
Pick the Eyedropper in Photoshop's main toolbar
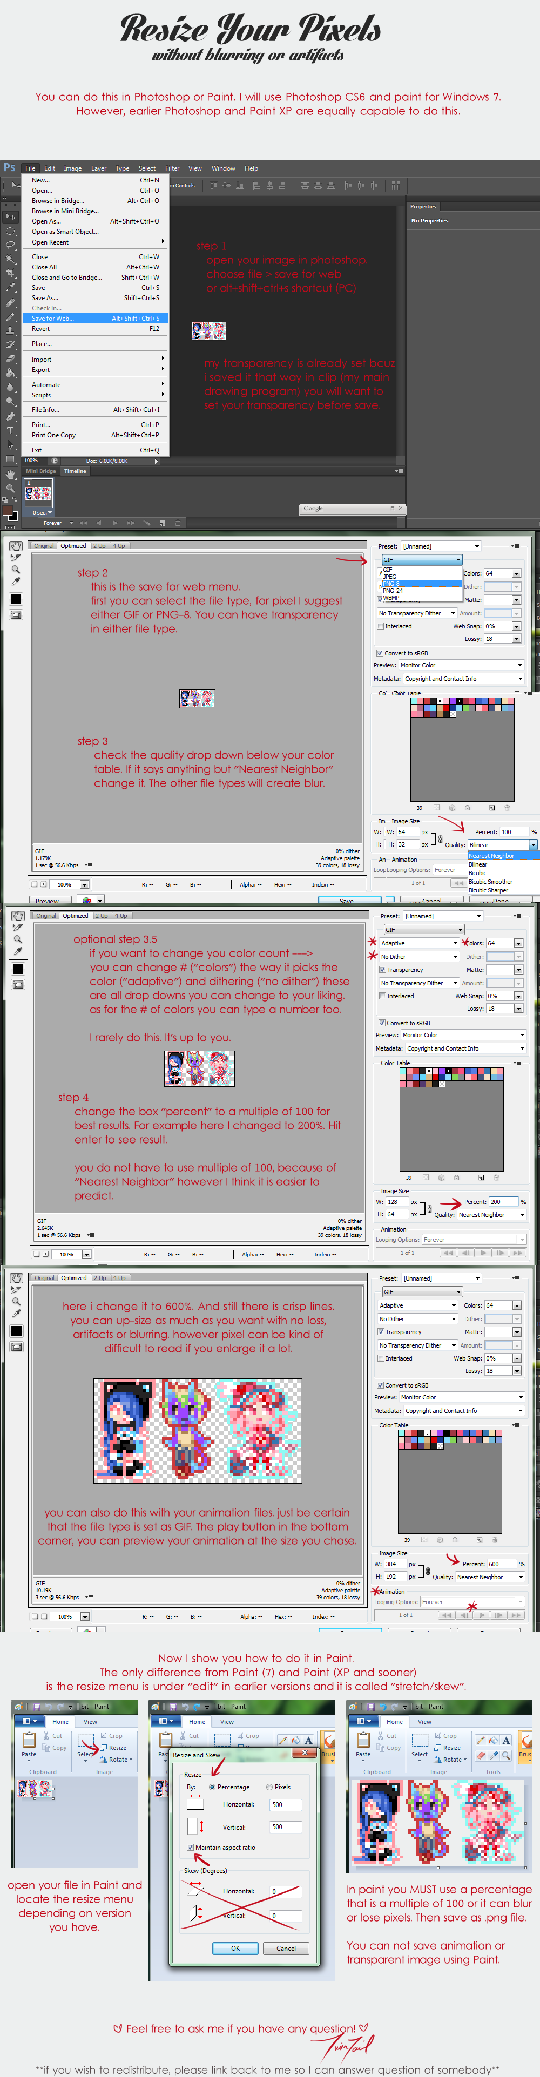click(10, 288)
